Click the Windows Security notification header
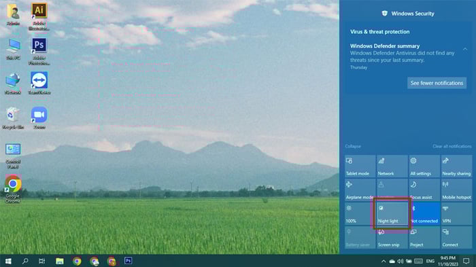Image resolution: width=476 pixels, height=267 pixels. (408, 14)
